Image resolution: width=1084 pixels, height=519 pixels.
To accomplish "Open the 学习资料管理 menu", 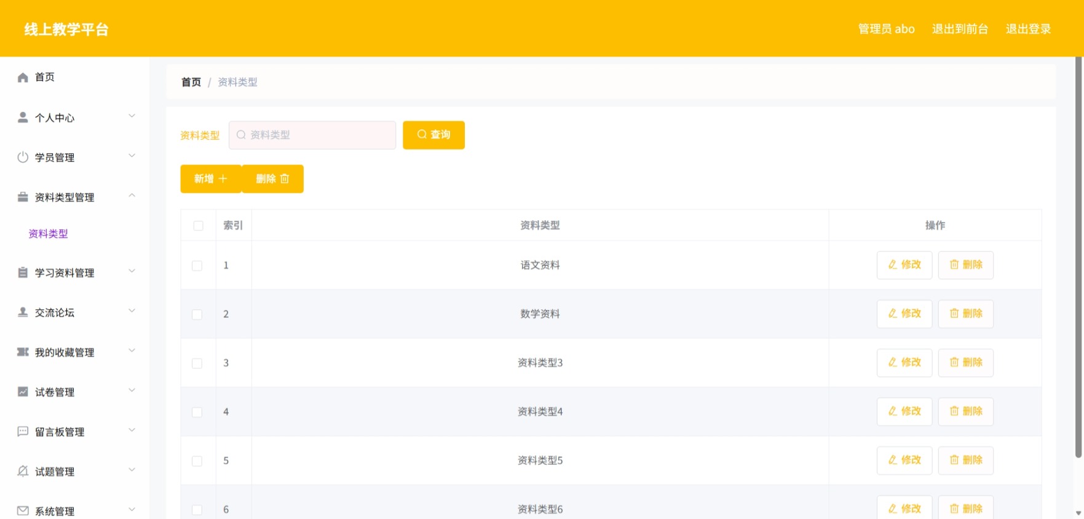I will coord(74,272).
